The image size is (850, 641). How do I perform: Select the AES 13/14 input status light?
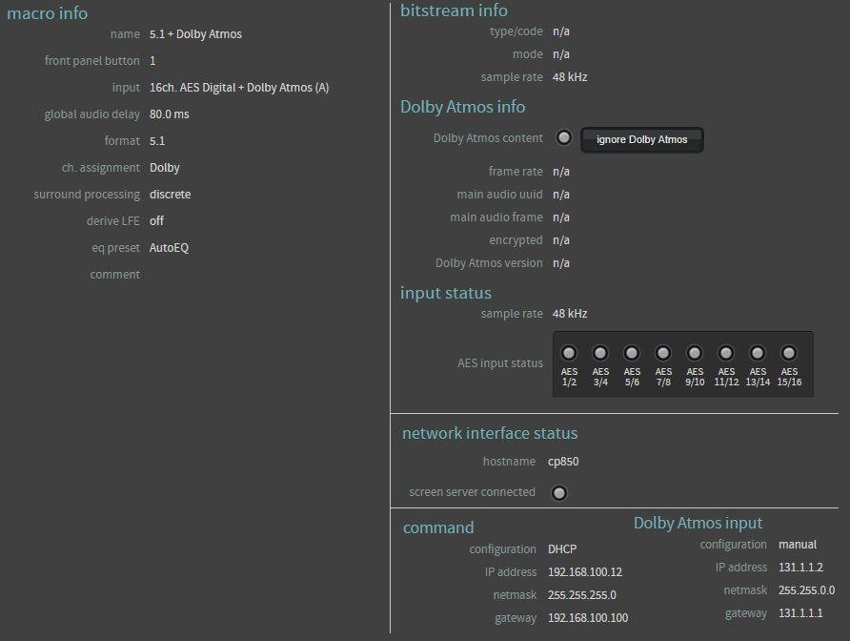(758, 353)
